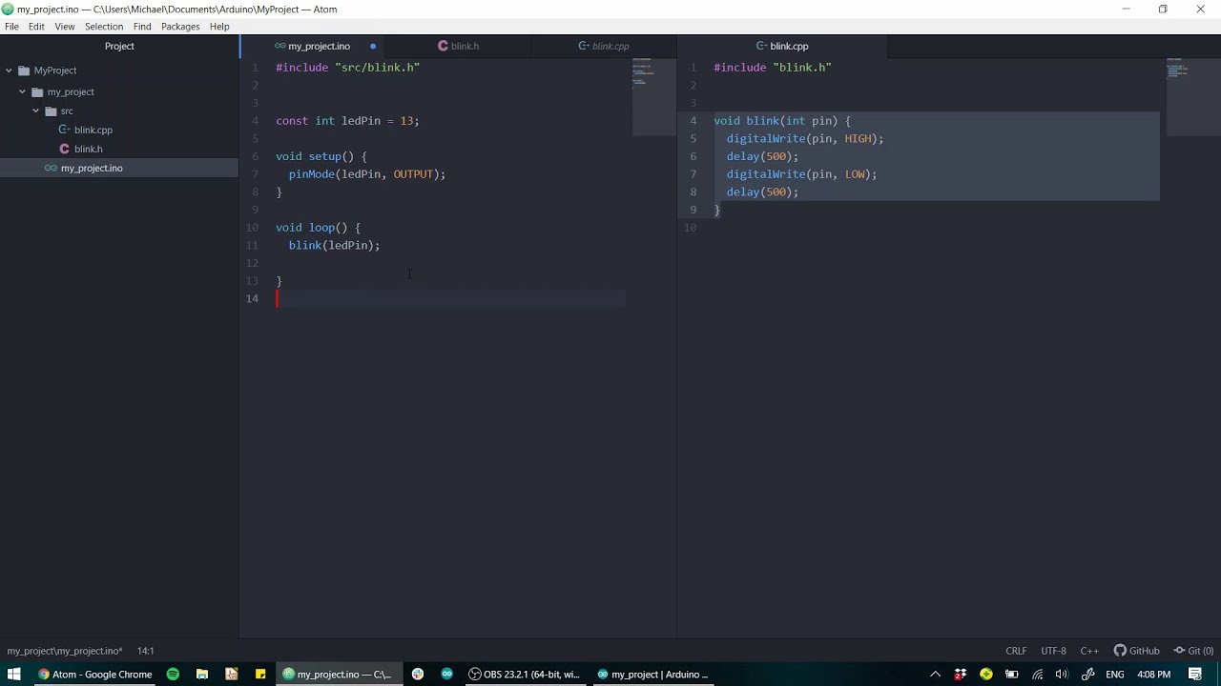This screenshot has width=1221, height=686.
Task: Click the #include "src/blink.h" line
Action: click(x=347, y=68)
